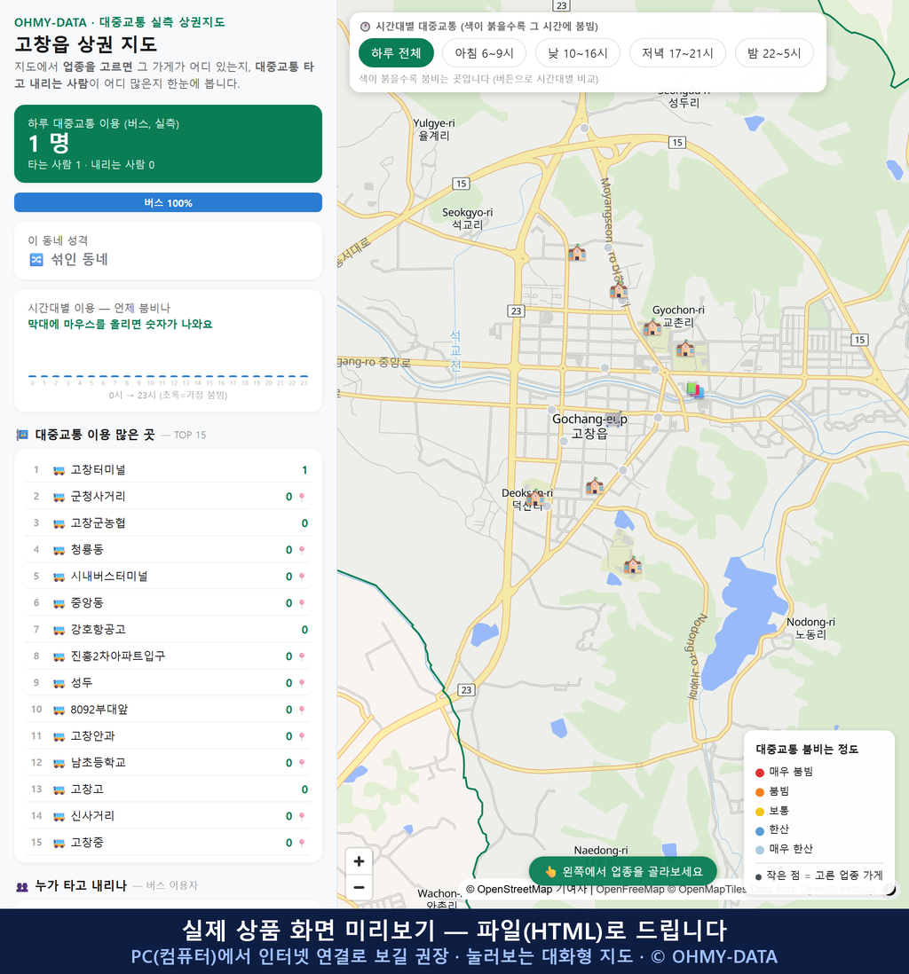Image resolution: width=909 pixels, height=974 pixels.
Task: Open the OpenMapTiles attribution link
Action: point(713,890)
